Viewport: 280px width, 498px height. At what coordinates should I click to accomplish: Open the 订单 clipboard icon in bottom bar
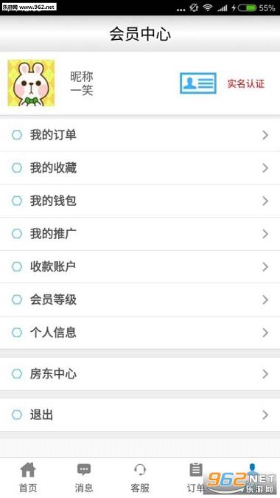196,470
